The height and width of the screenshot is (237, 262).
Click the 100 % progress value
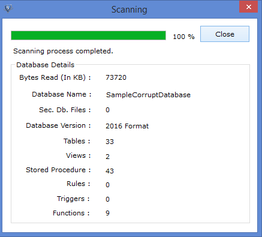pos(183,37)
